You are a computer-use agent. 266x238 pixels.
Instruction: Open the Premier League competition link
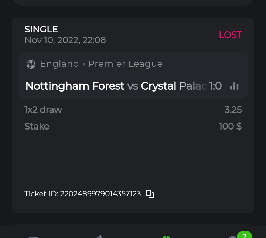[x=126, y=64]
